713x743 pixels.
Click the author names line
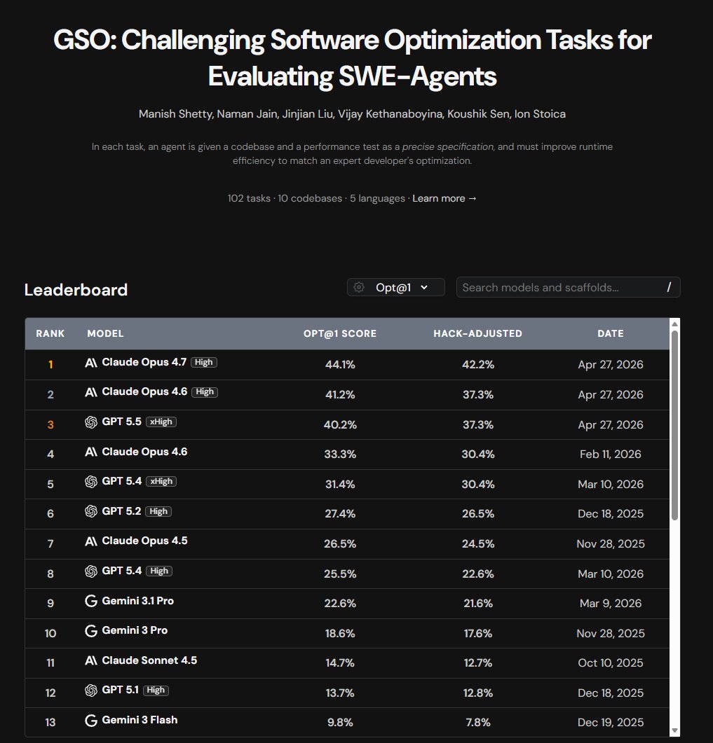pyautogui.click(x=352, y=114)
